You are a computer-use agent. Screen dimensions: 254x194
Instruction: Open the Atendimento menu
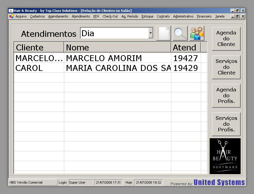point(81,16)
